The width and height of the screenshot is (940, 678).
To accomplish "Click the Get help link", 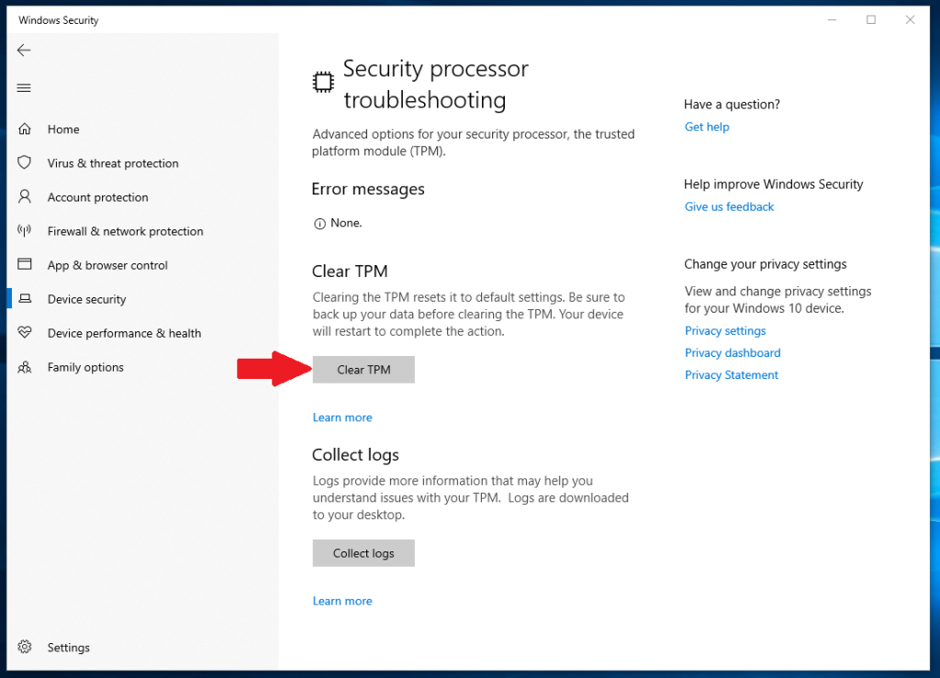I will click(707, 127).
